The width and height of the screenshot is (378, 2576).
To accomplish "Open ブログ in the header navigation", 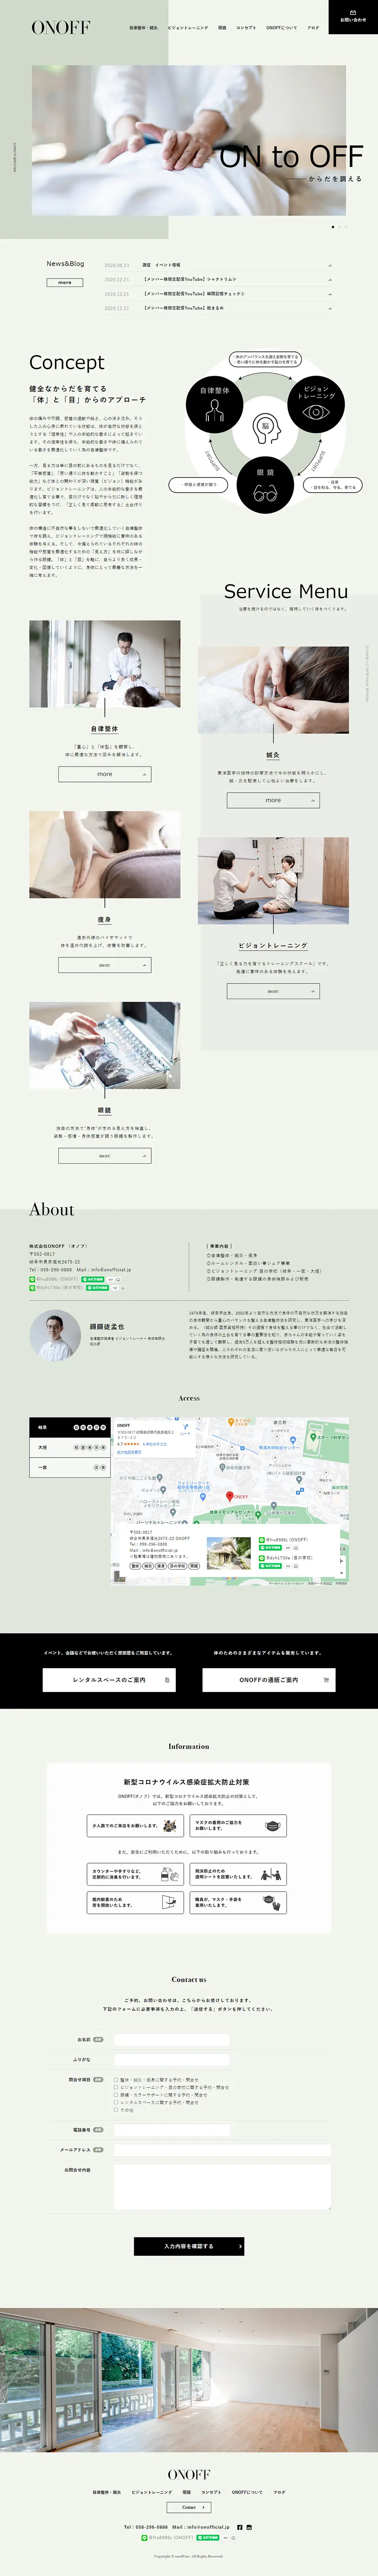I will pyautogui.click(x=313, y=28).
